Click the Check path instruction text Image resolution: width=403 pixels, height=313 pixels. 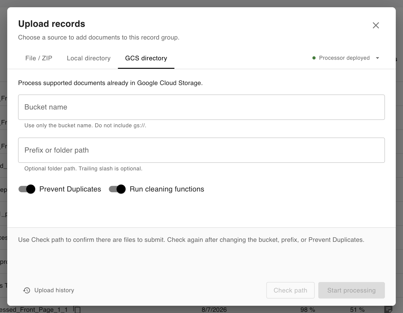click(x=191, y=240)
